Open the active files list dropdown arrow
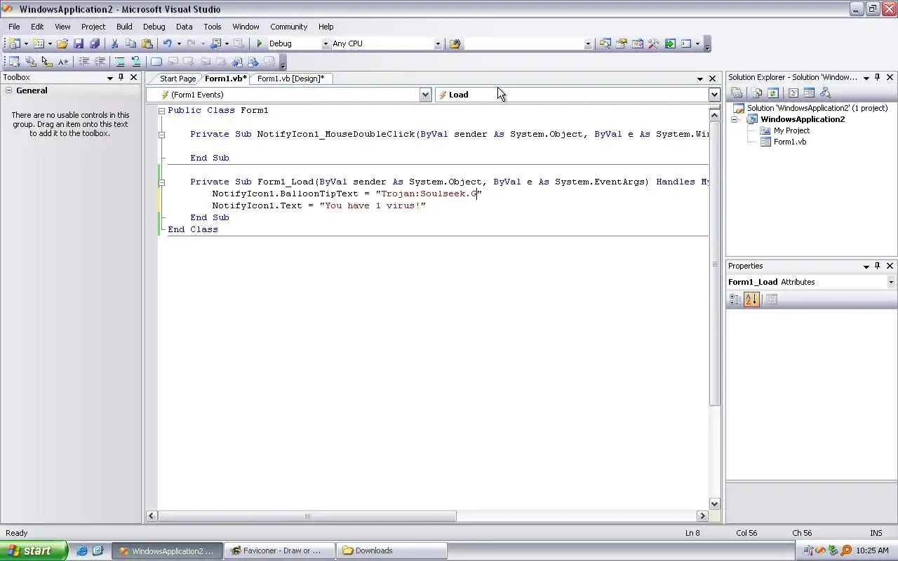 click(x=699, y=79)
